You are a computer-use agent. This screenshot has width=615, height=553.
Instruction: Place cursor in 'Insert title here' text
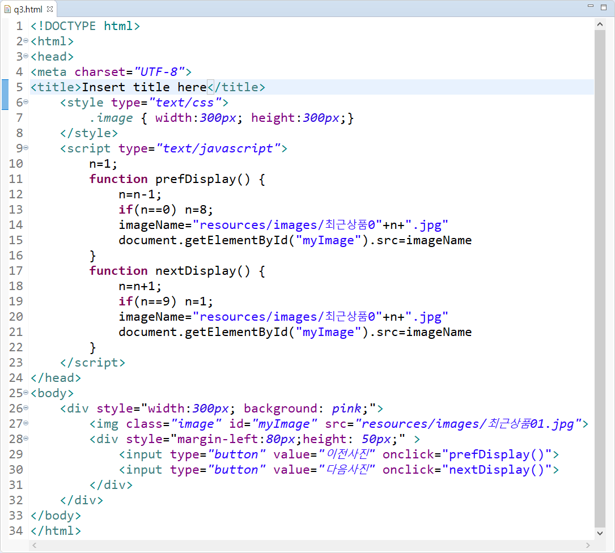pos(144,87)
